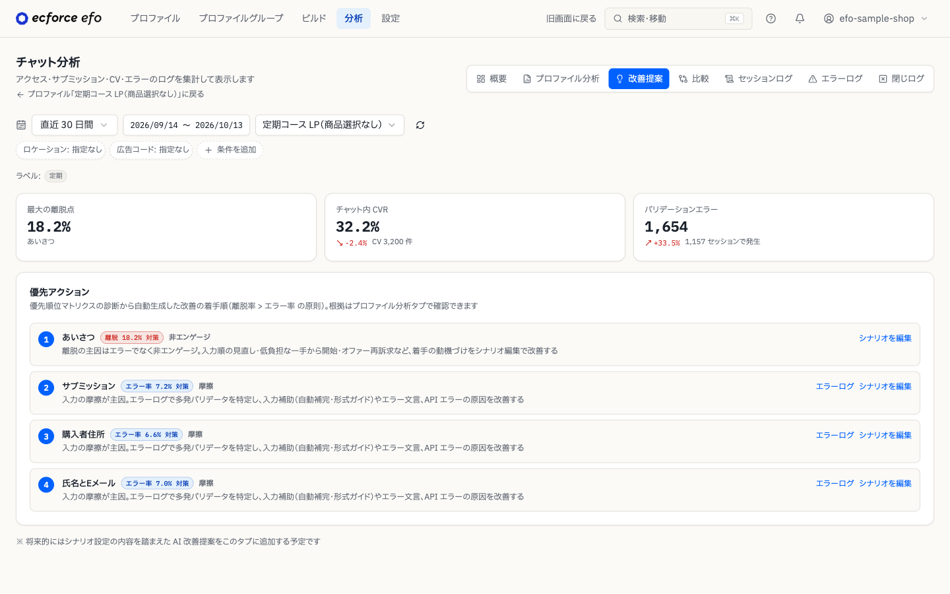Click the refresh icon next to profile selector
This screenshot has width=950, height=594.
click(420, 125)
